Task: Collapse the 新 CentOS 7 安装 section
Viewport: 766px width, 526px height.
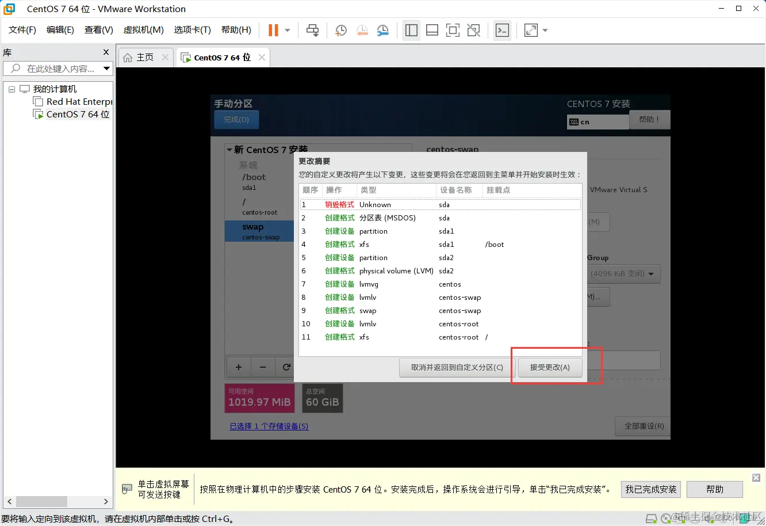Action: (x=229, y=150)
